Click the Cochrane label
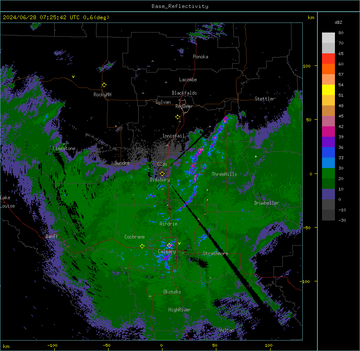Image resolution: width=360 pixels, height=351 pixels. tap(134, 237)
